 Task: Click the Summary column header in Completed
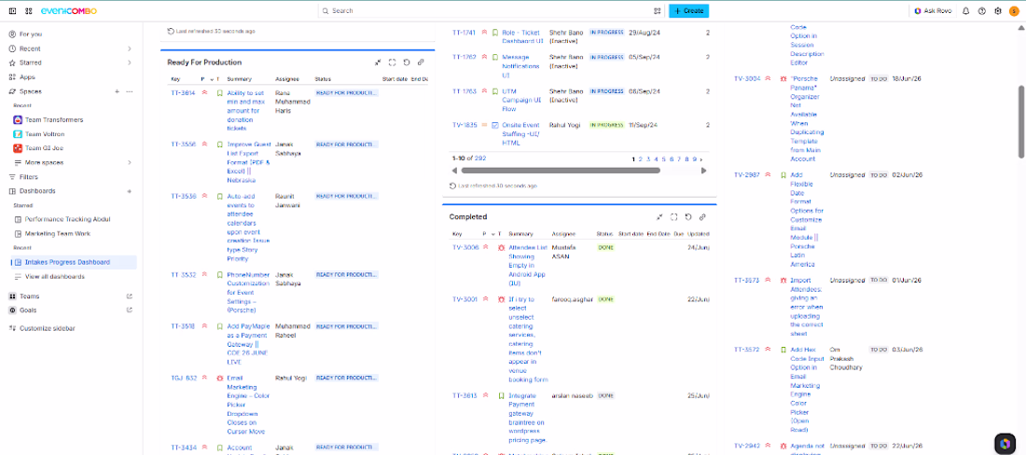[520, 233]
